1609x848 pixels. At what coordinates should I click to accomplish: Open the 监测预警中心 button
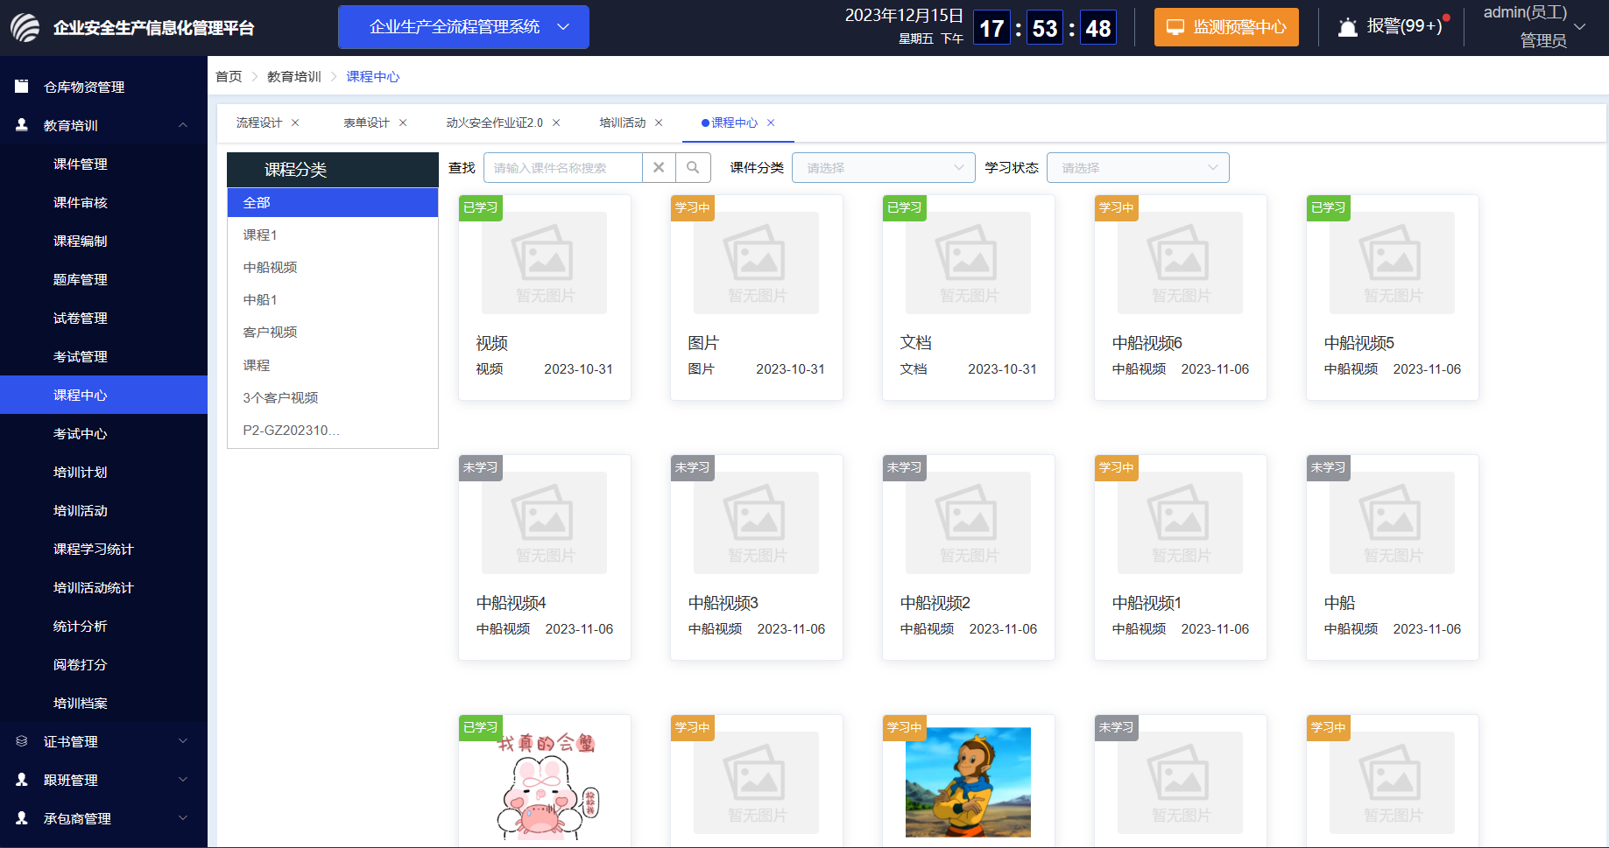(x=1226, y=27)
